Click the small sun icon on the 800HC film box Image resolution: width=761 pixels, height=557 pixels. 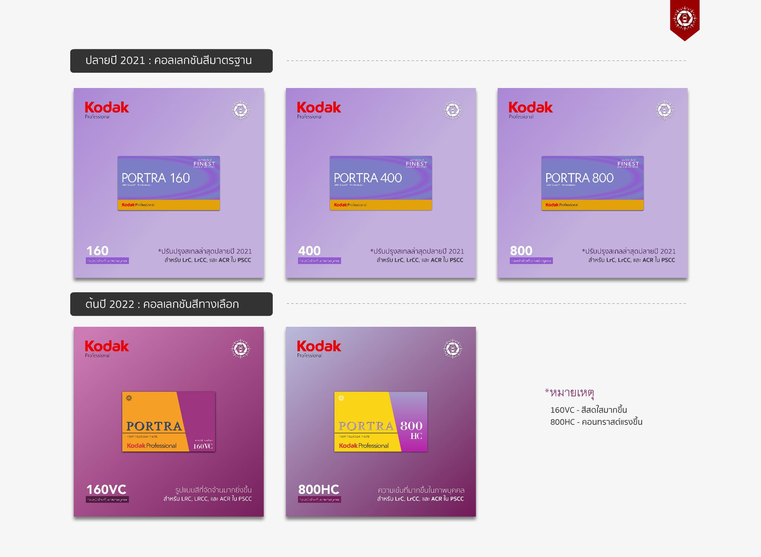pyautogui.click(x=341, y=398)
